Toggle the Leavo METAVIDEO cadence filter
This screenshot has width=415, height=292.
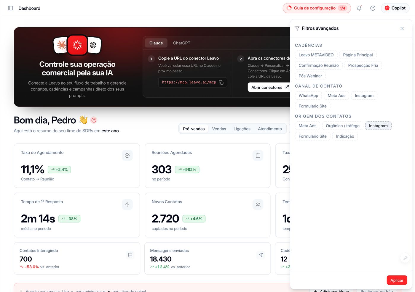[316, 55]
